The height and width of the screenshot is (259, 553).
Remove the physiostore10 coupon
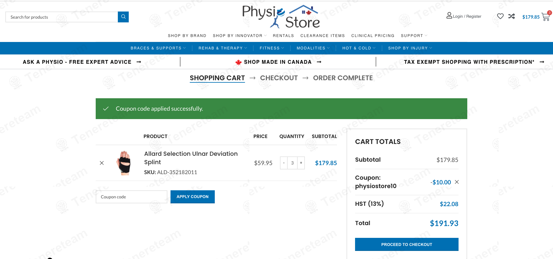point(457,182)
